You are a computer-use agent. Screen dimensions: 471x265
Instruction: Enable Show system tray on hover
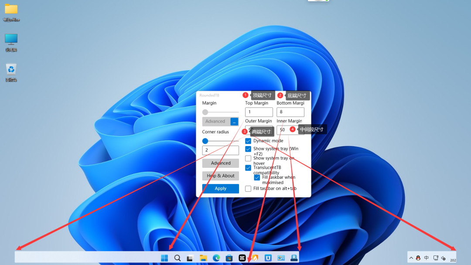248,158
